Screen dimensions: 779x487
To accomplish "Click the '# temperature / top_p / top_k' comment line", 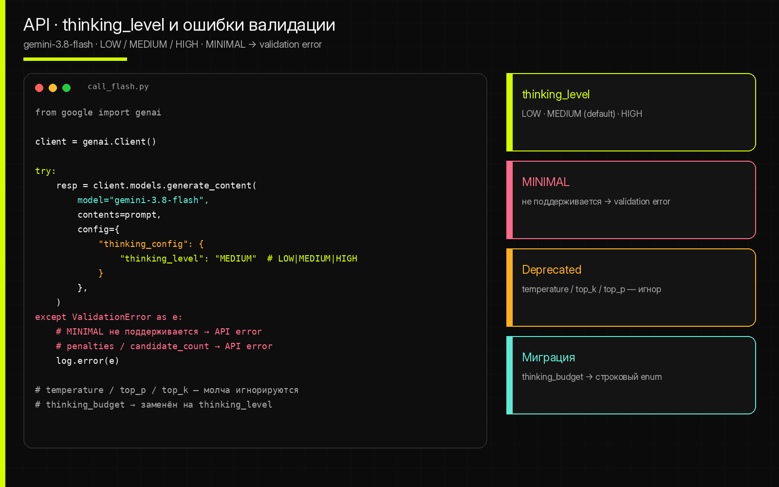I will pyautogui.click(x=167, y=390).
